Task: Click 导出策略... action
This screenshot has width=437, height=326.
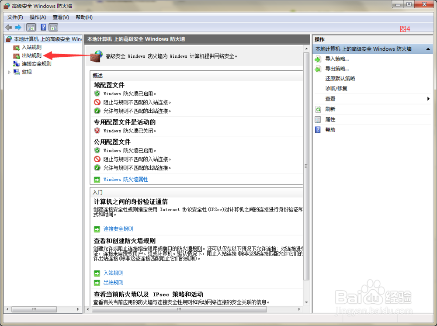Action: coord(337,69)
